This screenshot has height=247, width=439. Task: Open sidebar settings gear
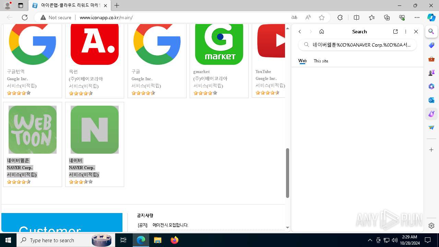pyautogui.click(x=431, y=226)
